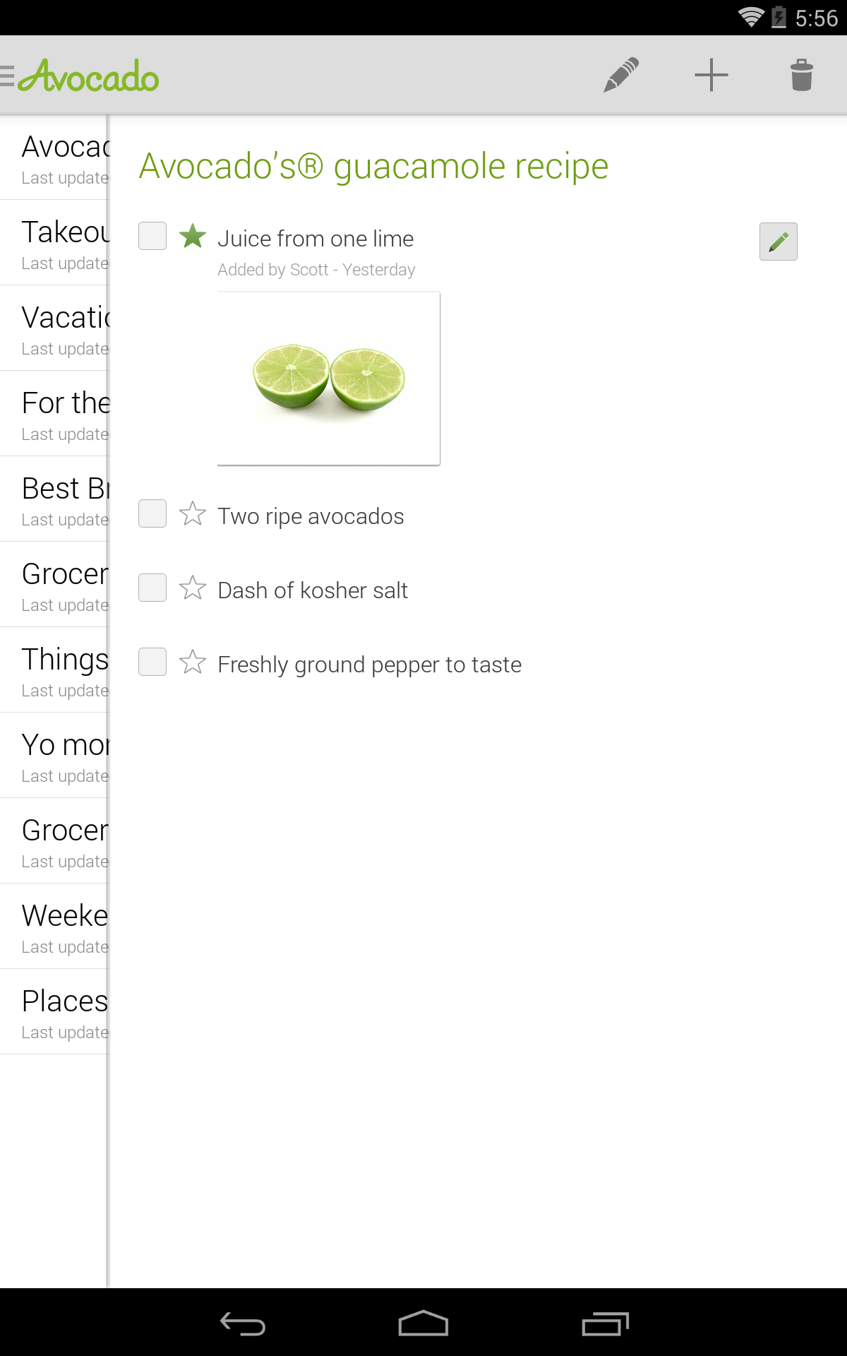The height and width of the screenshot is (1356, 847).
Task: Check the Two ripe avocados checkbox
Action: (152, 514)
